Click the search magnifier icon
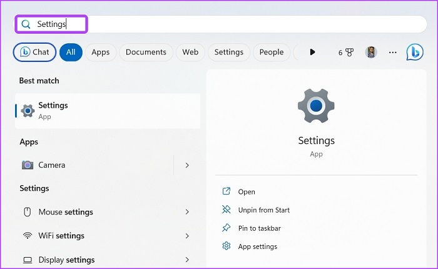Screen dimensions: 438x269 point(26,24)
